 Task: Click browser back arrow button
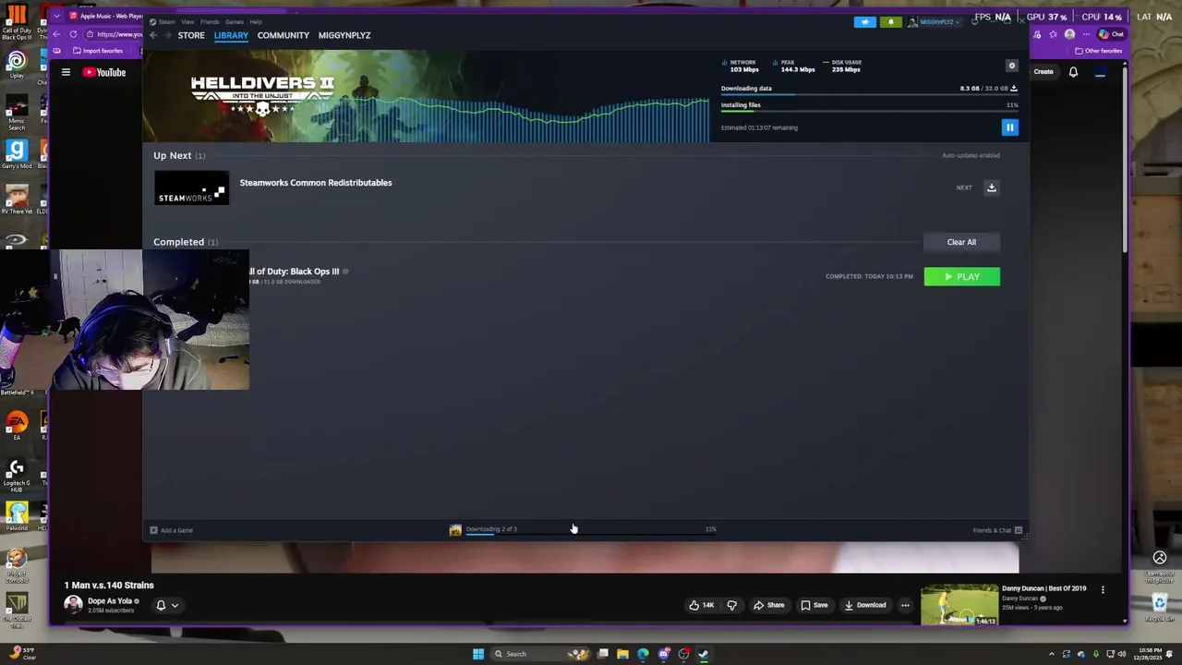(57, 34)
